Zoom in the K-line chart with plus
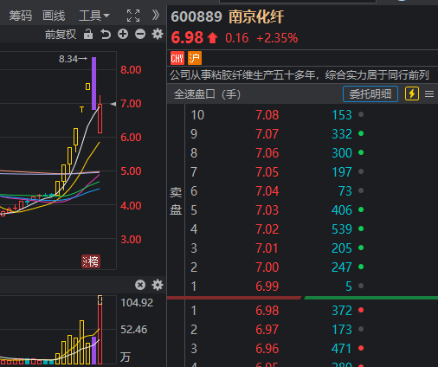 pos(123,34)
